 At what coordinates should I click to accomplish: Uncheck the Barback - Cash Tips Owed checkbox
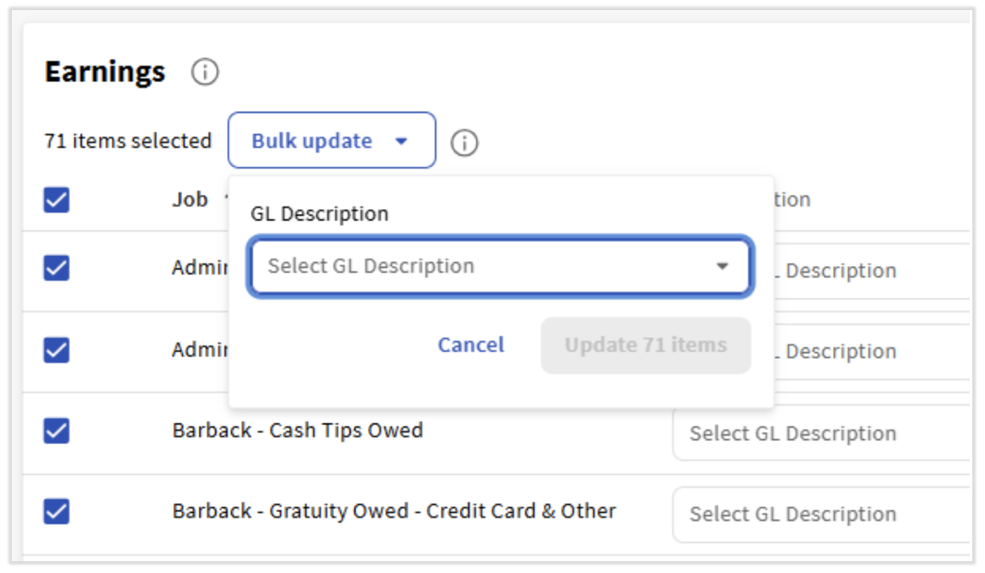(57, 431)
